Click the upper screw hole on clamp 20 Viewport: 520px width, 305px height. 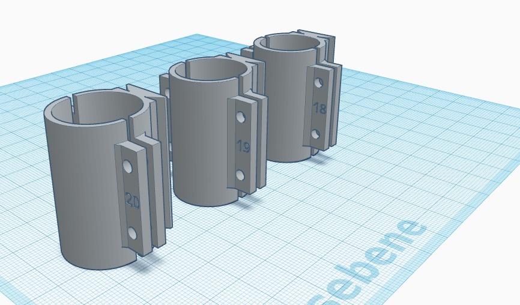point(127,167)
